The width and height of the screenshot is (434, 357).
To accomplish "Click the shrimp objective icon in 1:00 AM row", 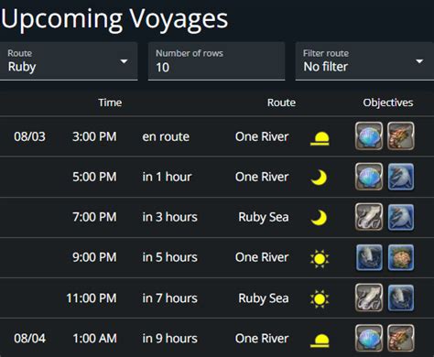I will tap(401, 338).
